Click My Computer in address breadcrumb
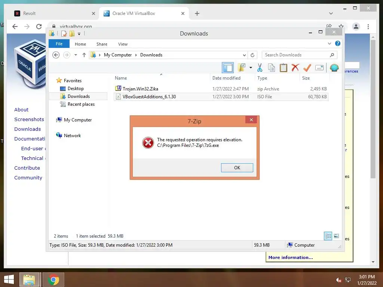This screenshot has width=383, height=287. point(118,55)
